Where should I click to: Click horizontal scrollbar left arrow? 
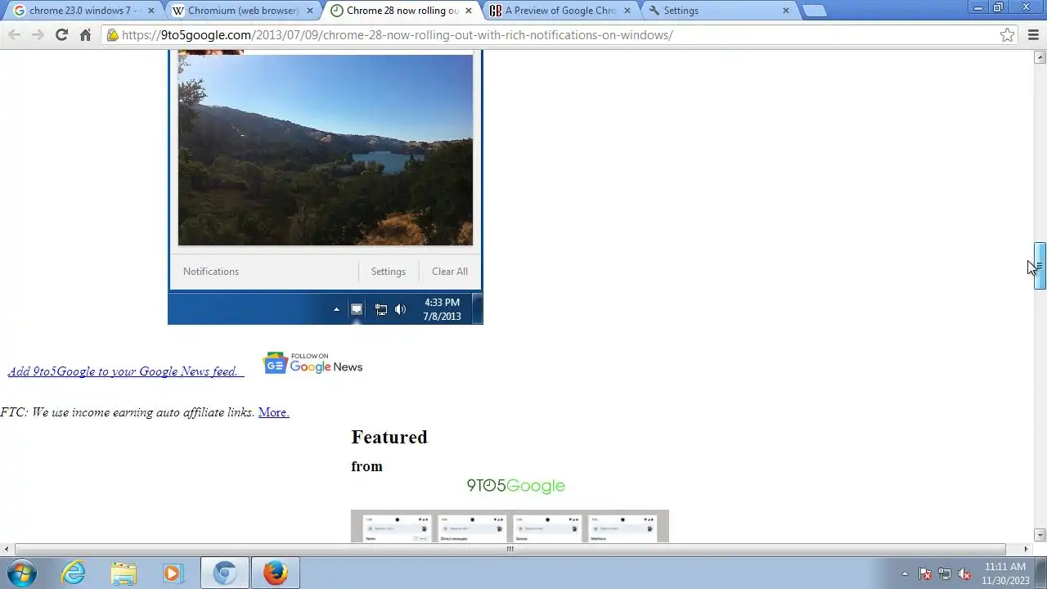pyautogui.click(x=7, y=549)
